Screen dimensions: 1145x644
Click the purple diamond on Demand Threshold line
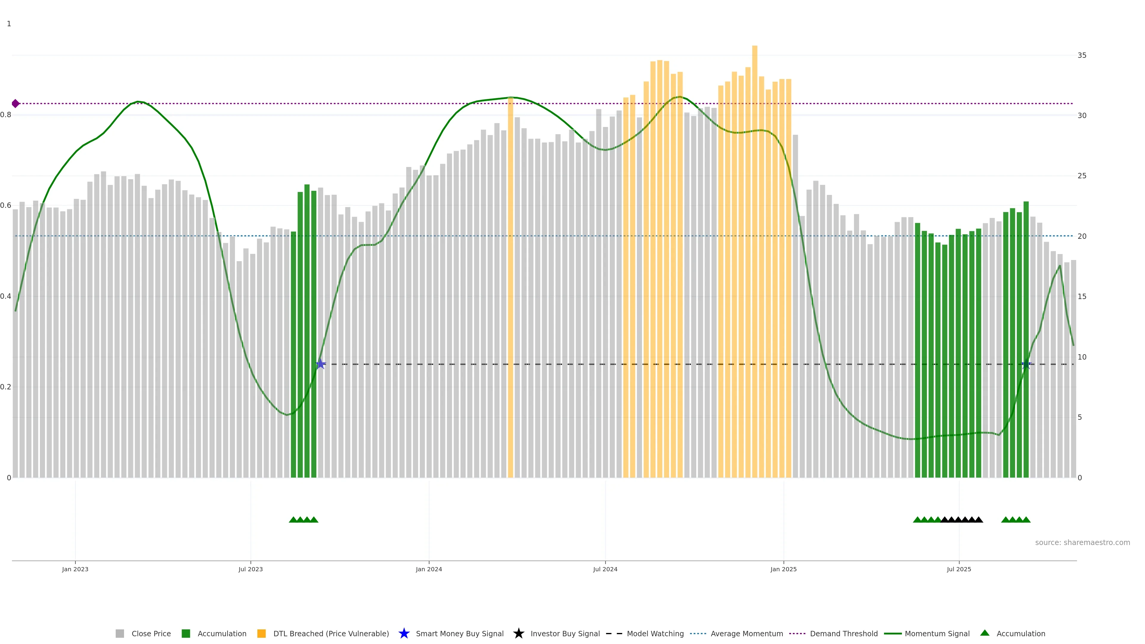click(16, 103)
